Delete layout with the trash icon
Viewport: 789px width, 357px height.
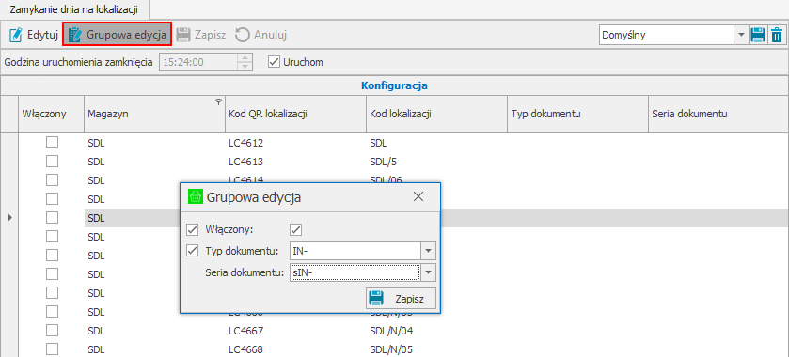pyautogui.click(x=777, y=35)
